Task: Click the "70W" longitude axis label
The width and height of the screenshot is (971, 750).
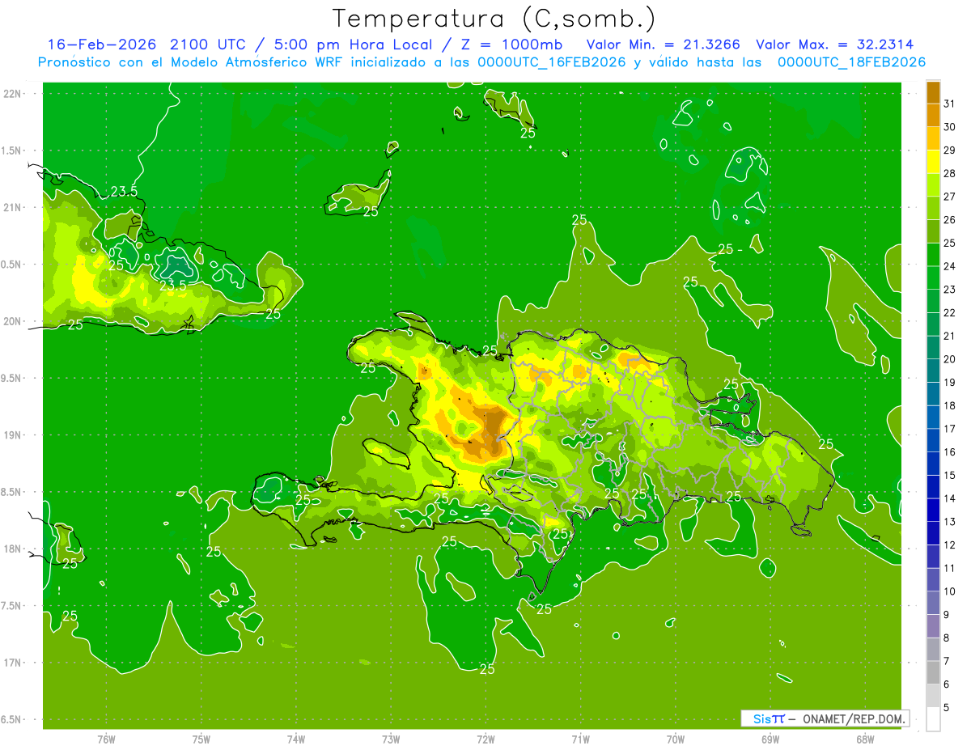Action: pyautogui.click(x=676, y=739)
